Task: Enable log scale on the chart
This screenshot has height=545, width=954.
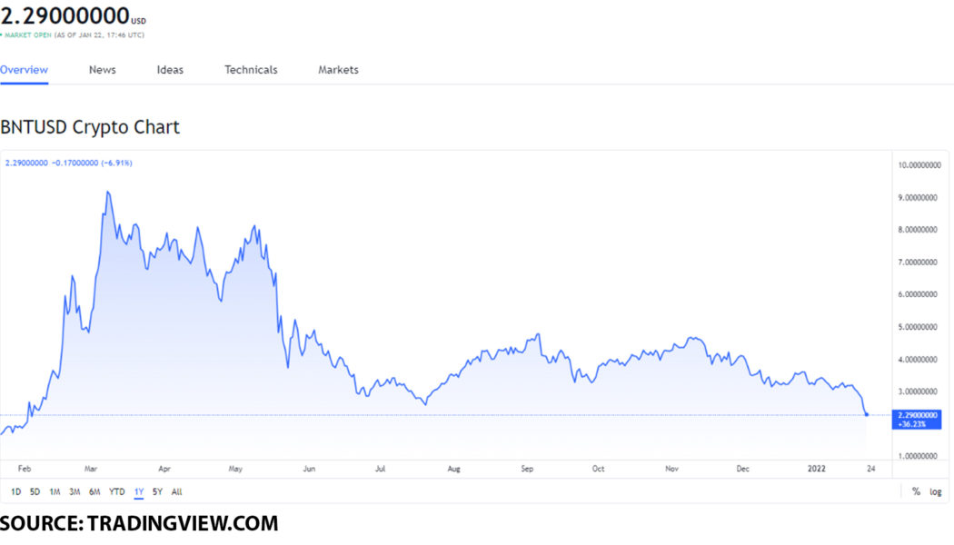Action: click(x=935, y=491)
